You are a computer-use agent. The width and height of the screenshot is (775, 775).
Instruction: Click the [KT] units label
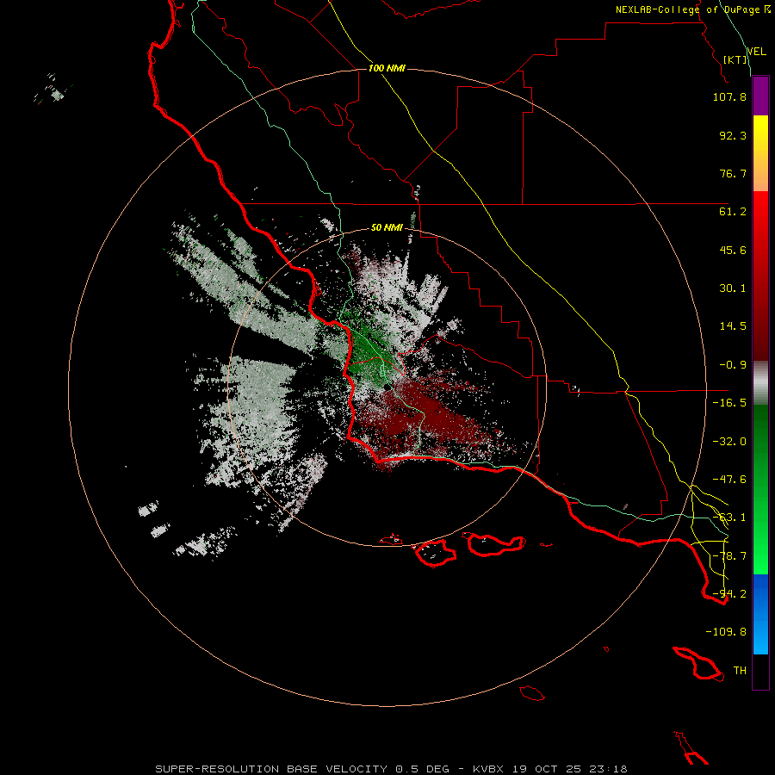(735, 59)
